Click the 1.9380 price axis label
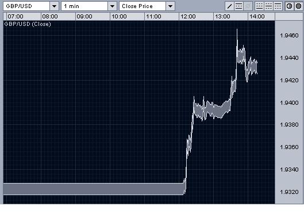 tap(289, 125)
